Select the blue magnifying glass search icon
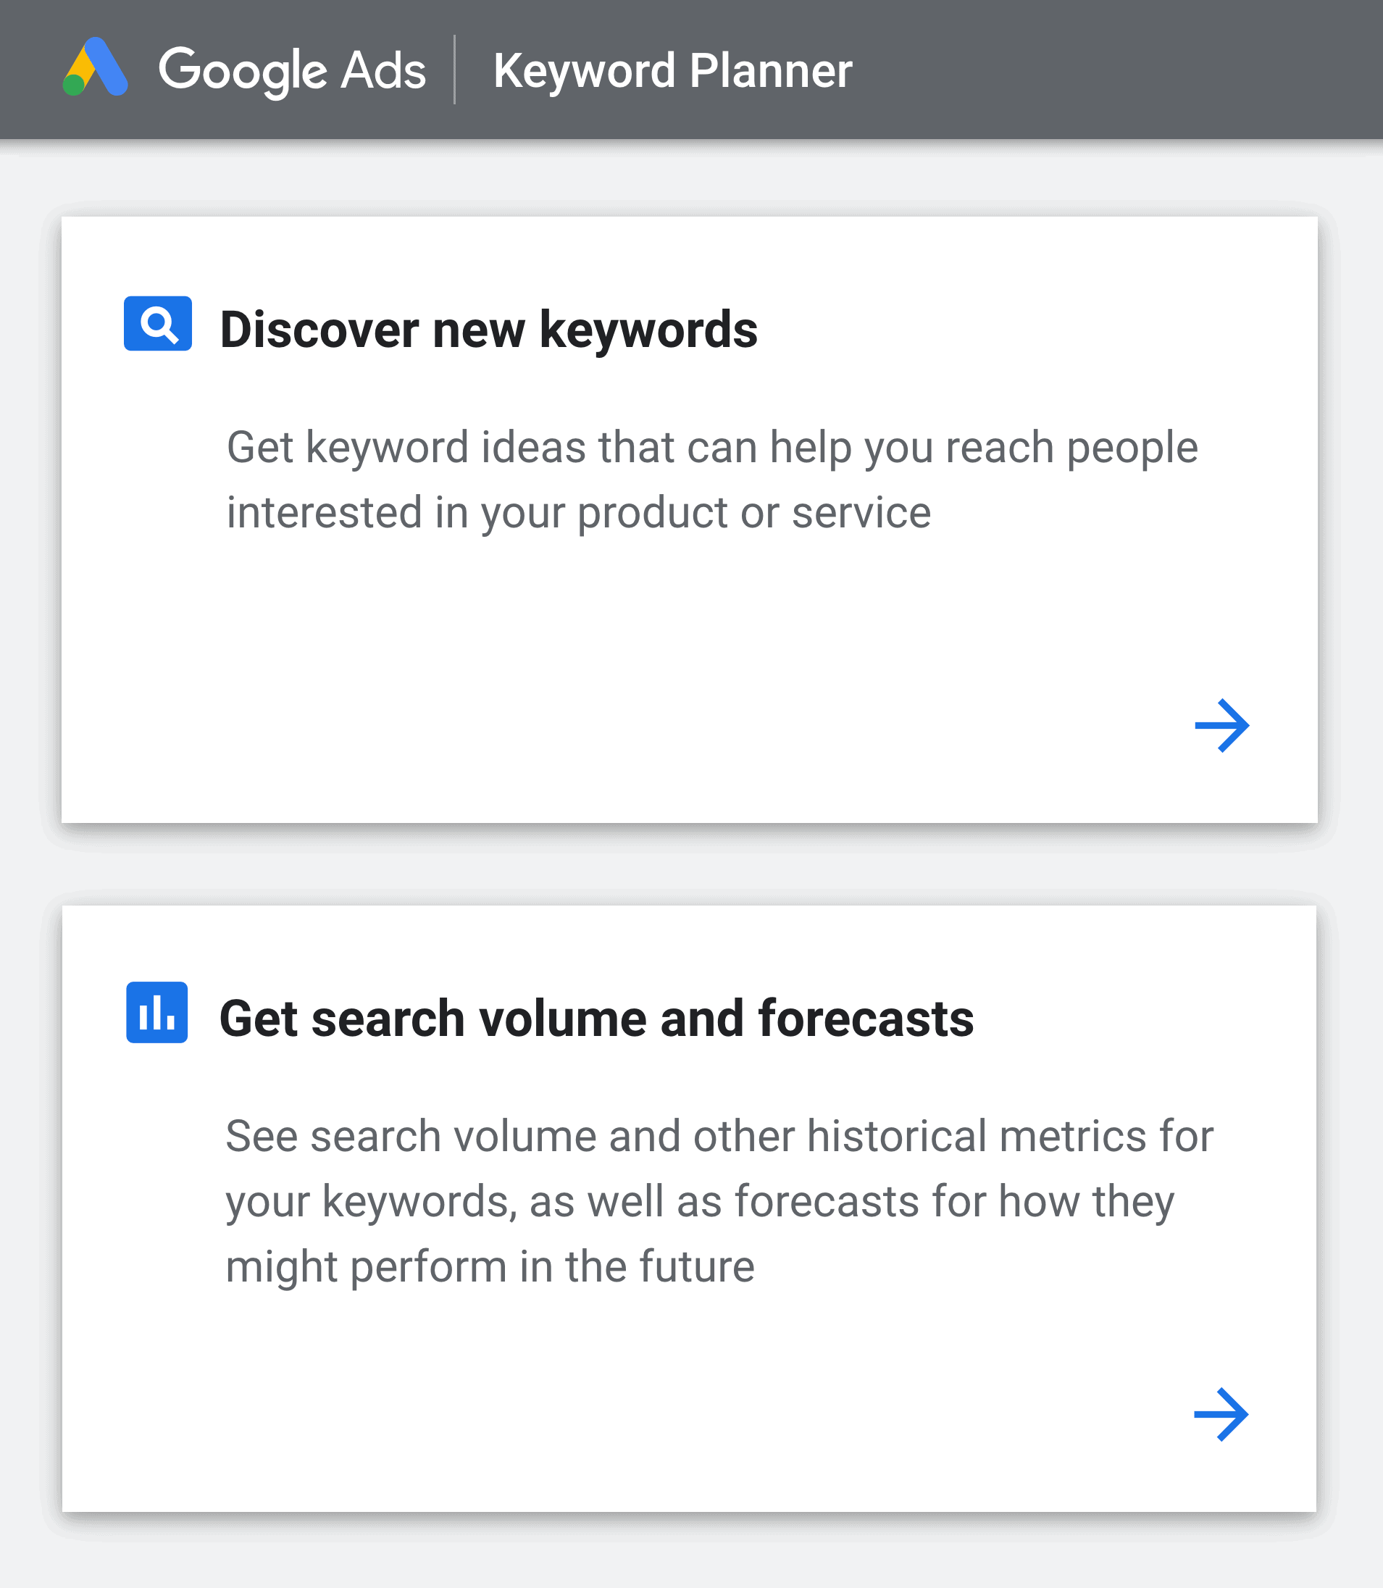 click(158, 323)
